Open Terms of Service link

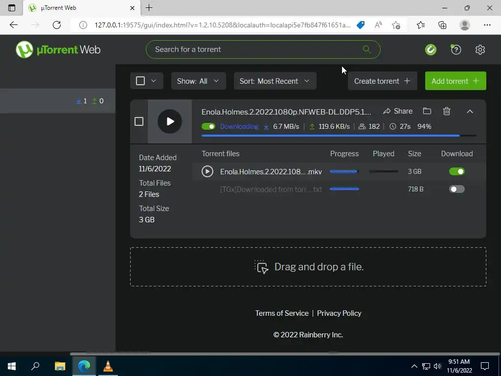282,313
